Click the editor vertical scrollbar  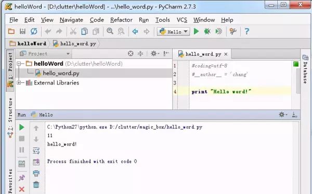coord(298,81)
